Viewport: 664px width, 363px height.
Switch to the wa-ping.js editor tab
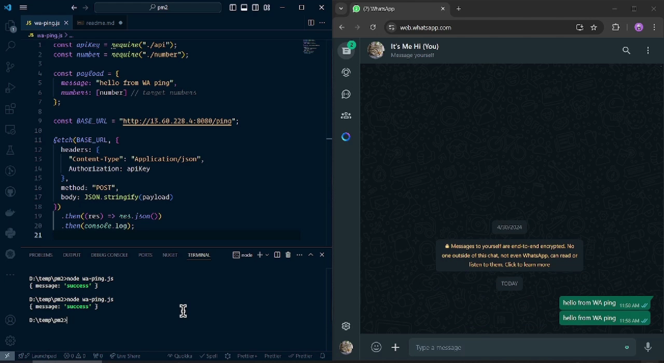(x=47, y=23)
